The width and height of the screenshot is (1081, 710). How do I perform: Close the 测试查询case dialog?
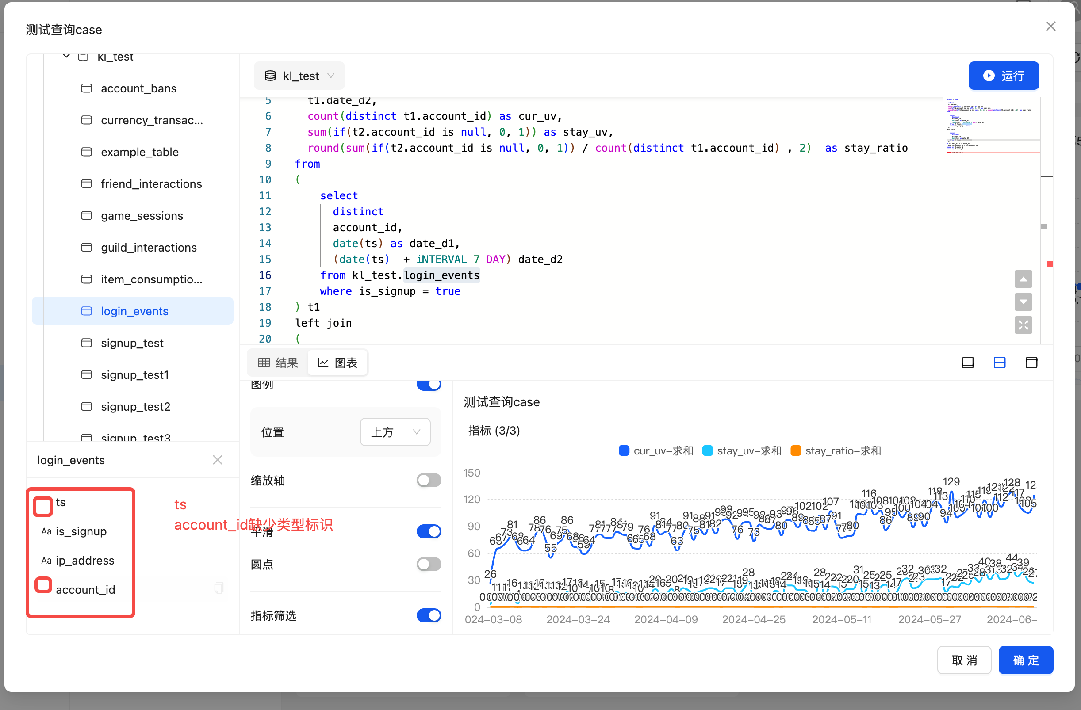1050,27
